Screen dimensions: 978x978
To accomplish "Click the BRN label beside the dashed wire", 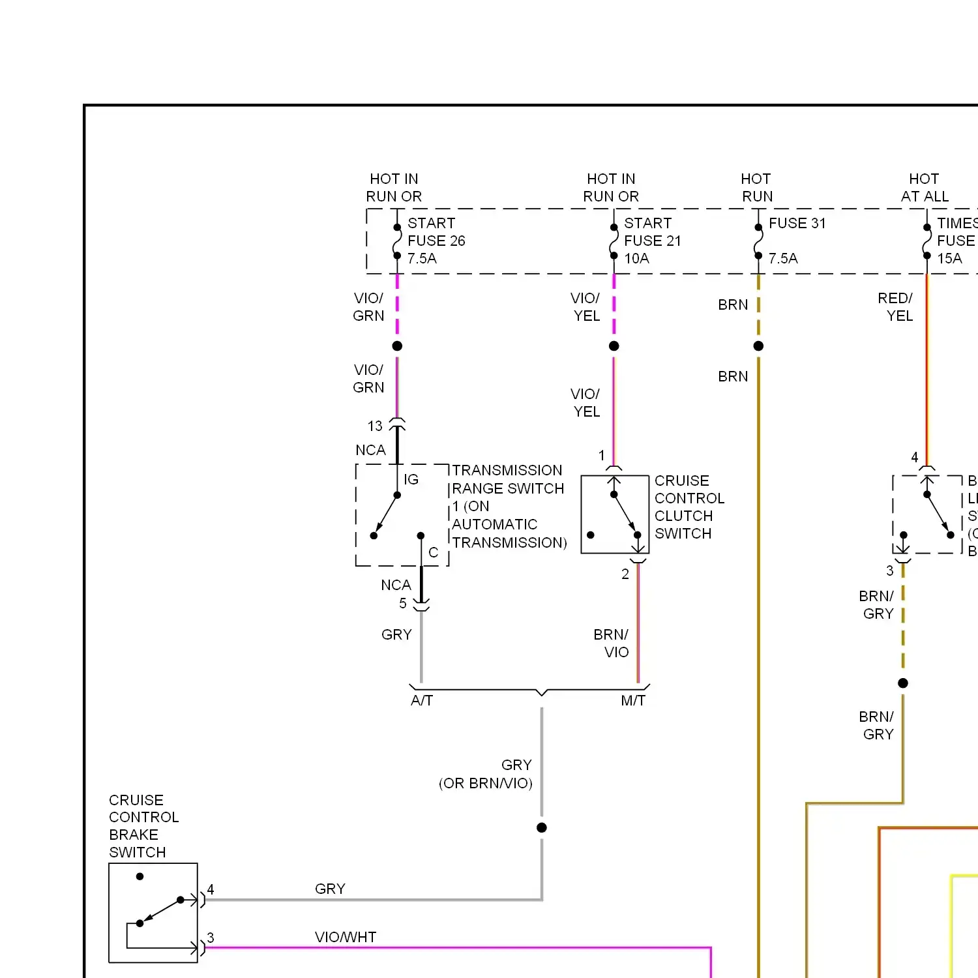I will [733, 304].
